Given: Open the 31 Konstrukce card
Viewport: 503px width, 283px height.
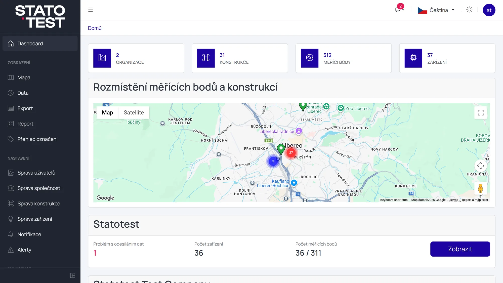Looking at the screenshot, I should [x=240, y=58].
